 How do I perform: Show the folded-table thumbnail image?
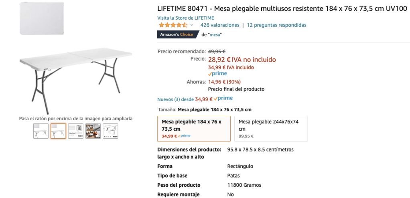pos(75,131)
